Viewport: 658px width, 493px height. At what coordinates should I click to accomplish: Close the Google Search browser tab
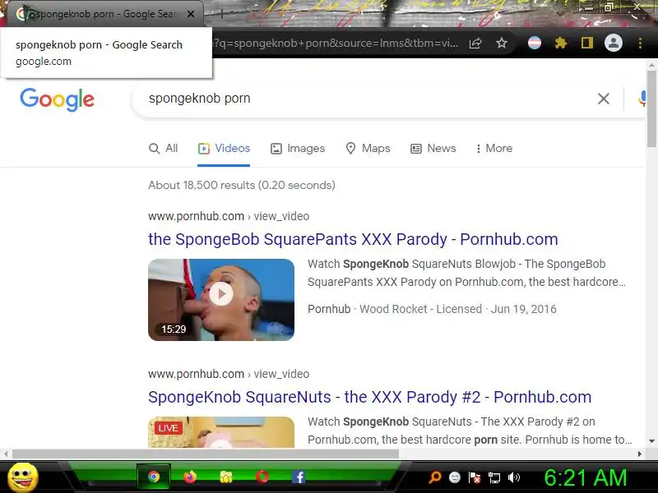click(x=191, y=14)
